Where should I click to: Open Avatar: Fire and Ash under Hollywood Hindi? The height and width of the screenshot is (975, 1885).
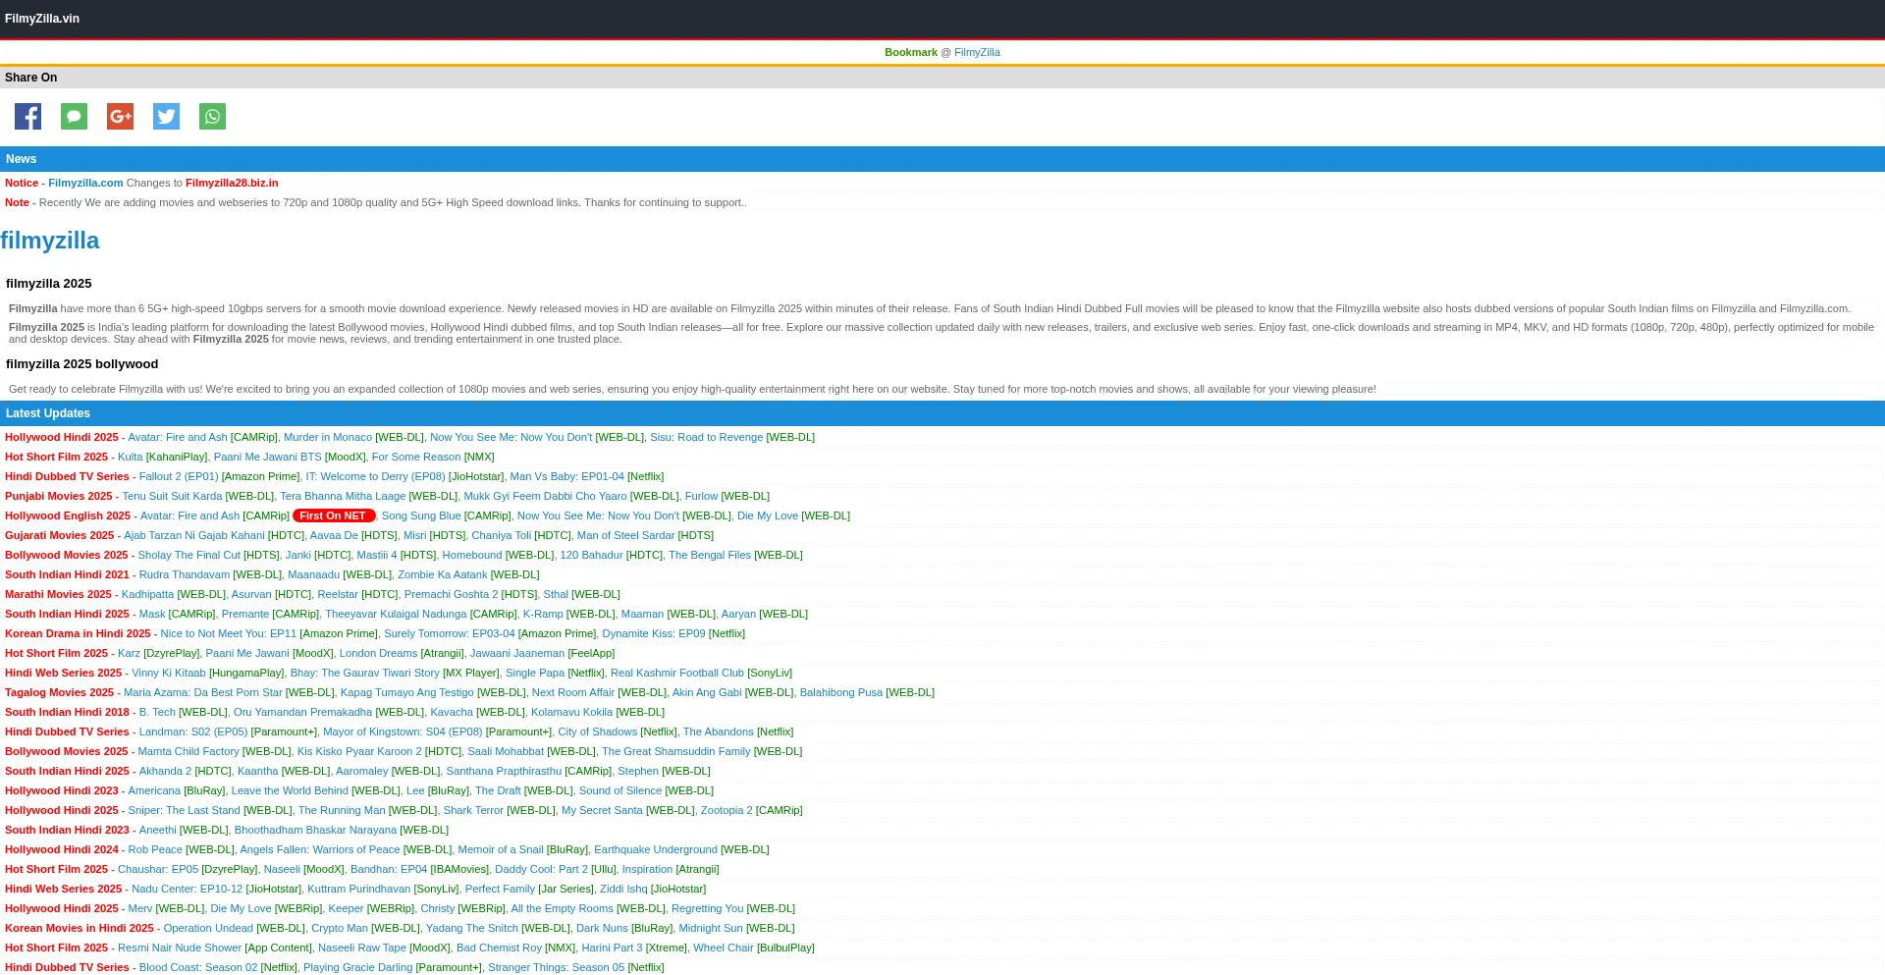click(x=178, y=438)
